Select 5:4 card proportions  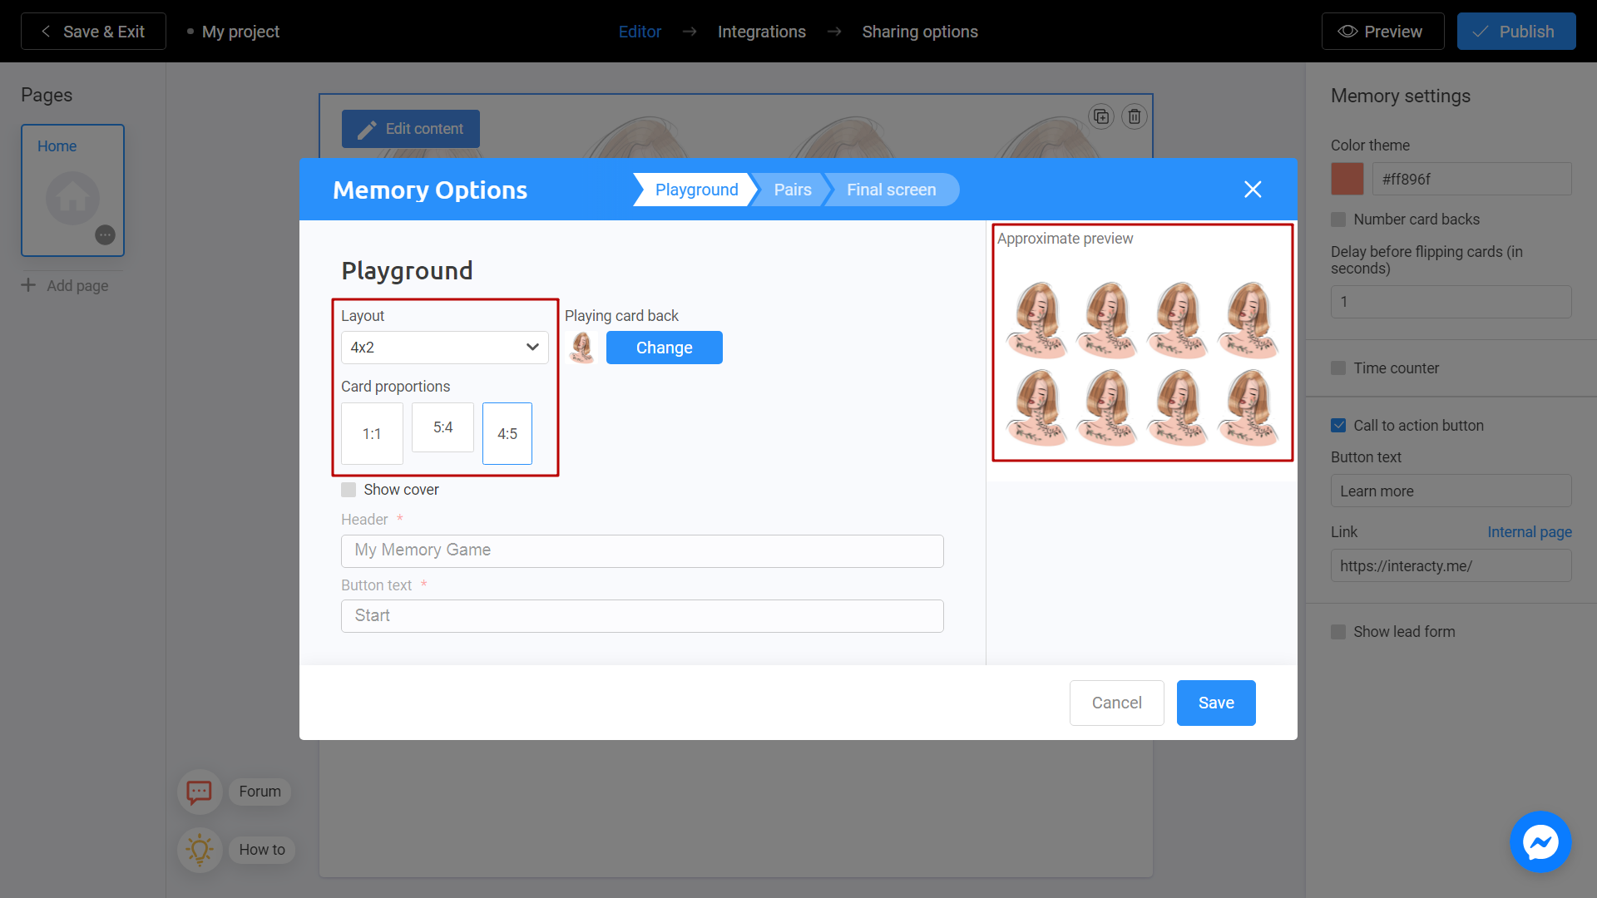[443, 427]
